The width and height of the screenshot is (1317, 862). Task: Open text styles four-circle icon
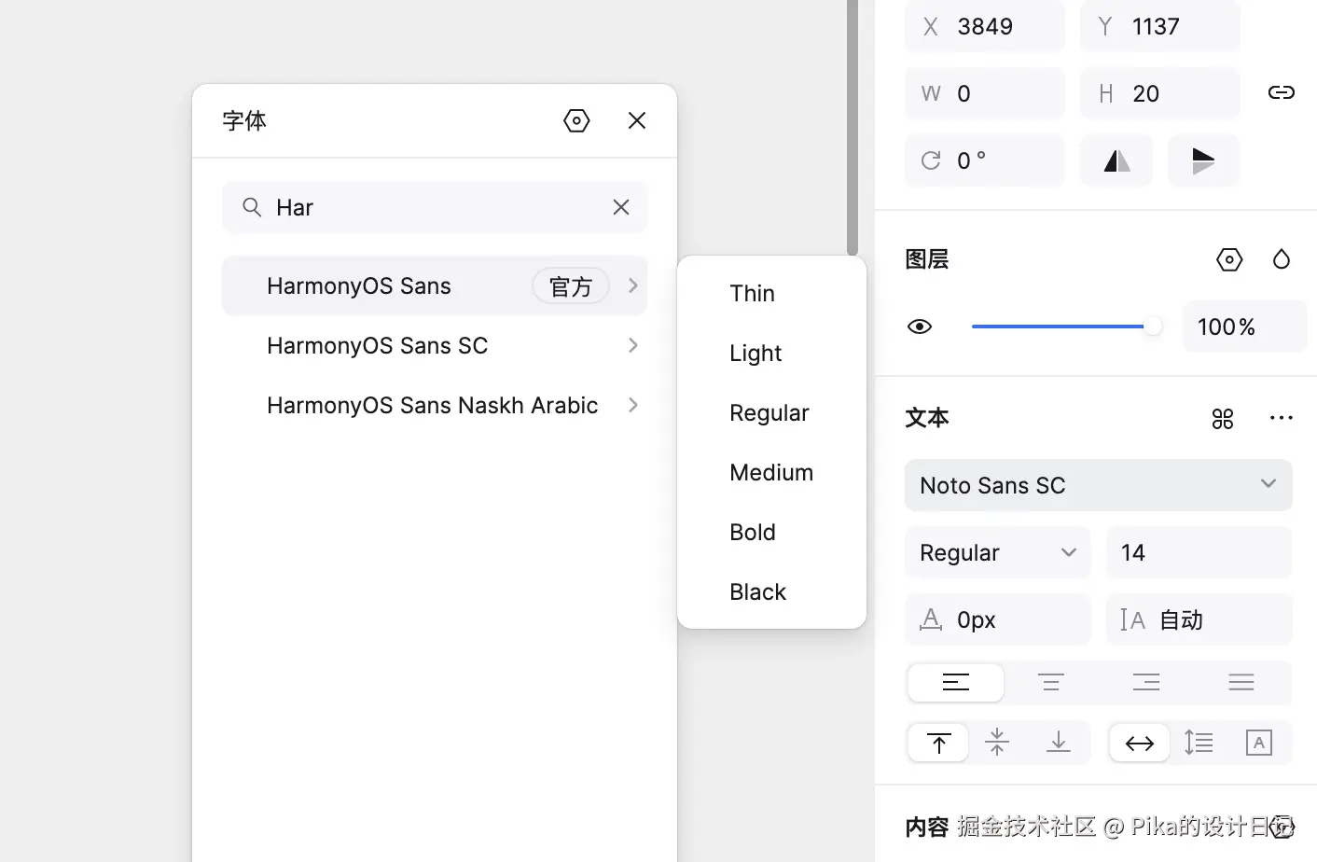coord(1223,419)
